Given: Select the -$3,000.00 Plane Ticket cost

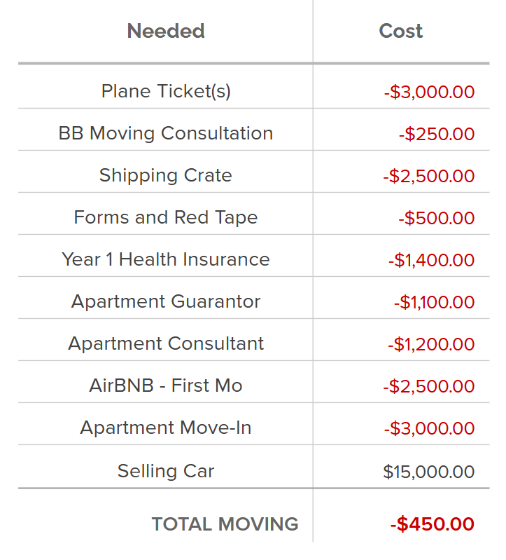Looking at the screenshot, I should tap(429, 92).
